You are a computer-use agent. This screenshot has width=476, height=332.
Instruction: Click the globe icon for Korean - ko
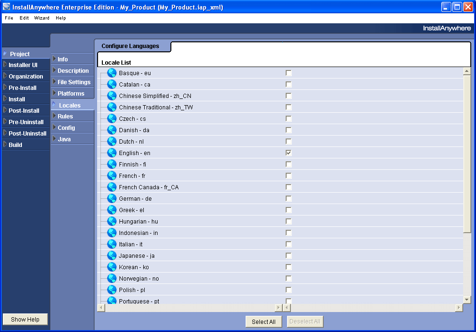click(x=111, y=267)
